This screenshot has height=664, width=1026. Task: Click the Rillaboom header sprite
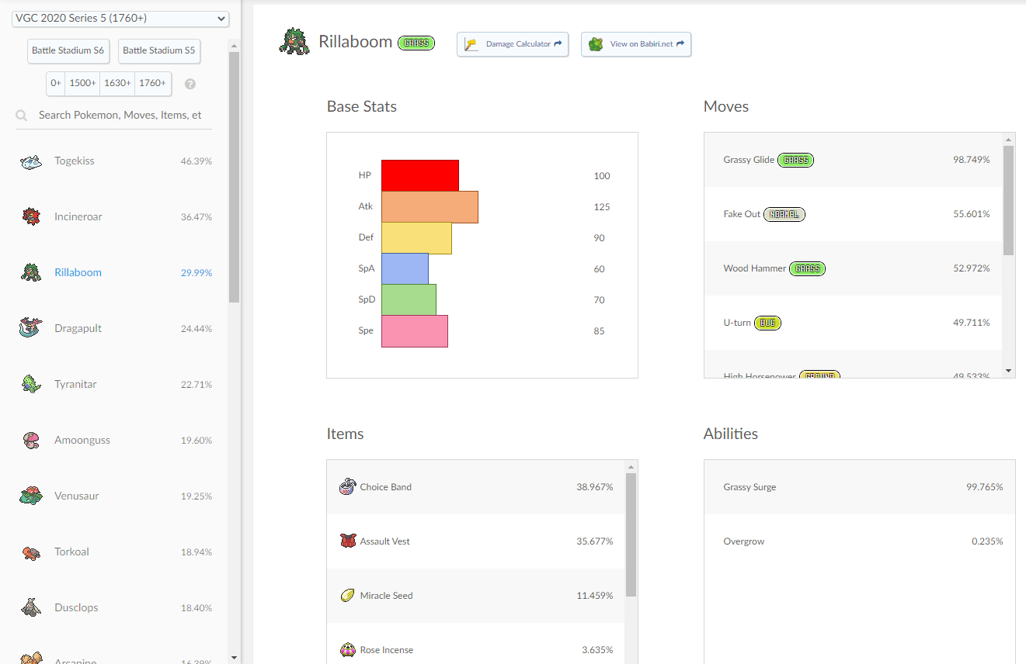294,42
